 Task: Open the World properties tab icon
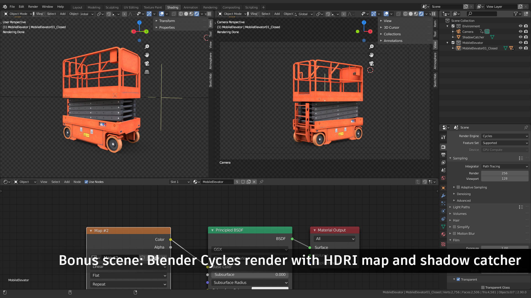tap(443, 178)
